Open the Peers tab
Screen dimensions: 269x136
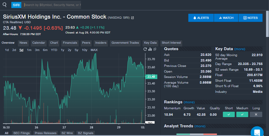click(x=86, y=43)
